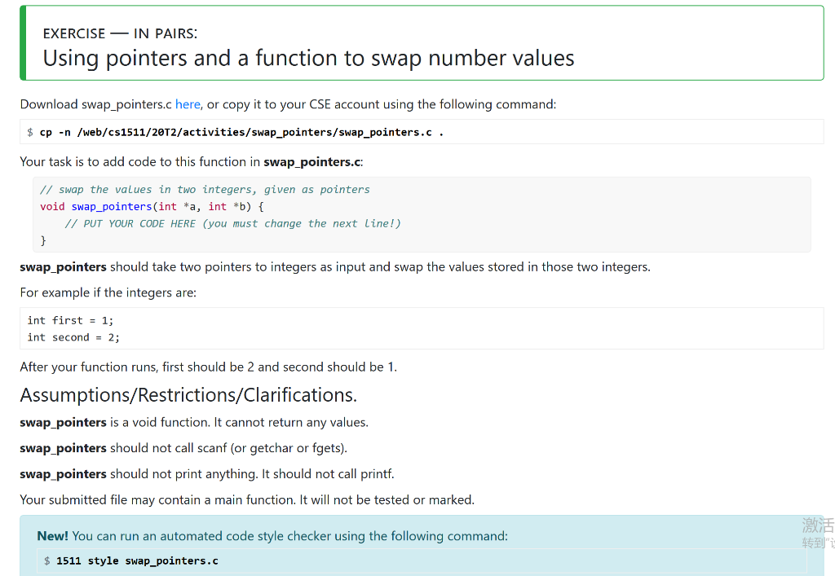Open the swap_pointers.c download link labeled 'here'
The height and width of the screenshot is (576, 835).
click(x=188, y=104)
